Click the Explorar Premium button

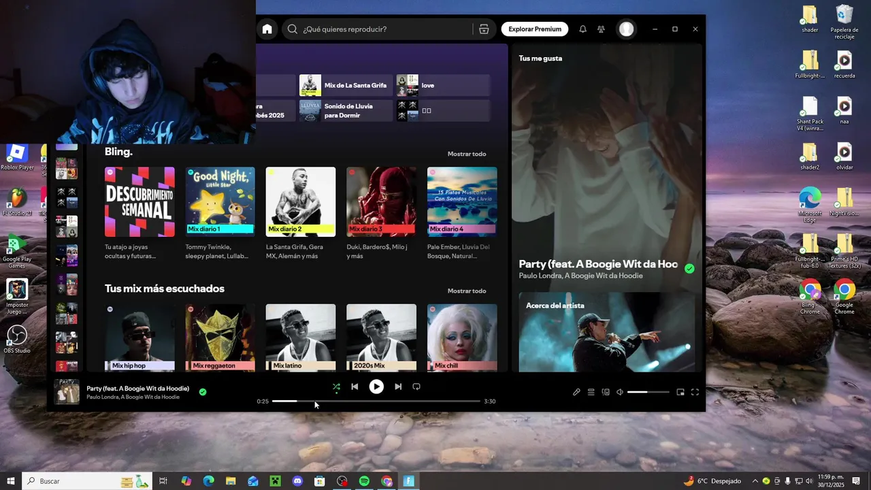pos(535,29)
